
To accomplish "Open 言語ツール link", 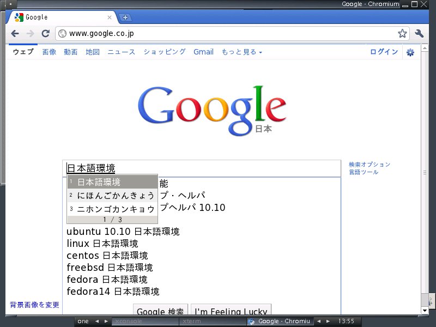I will pos(364,172).
